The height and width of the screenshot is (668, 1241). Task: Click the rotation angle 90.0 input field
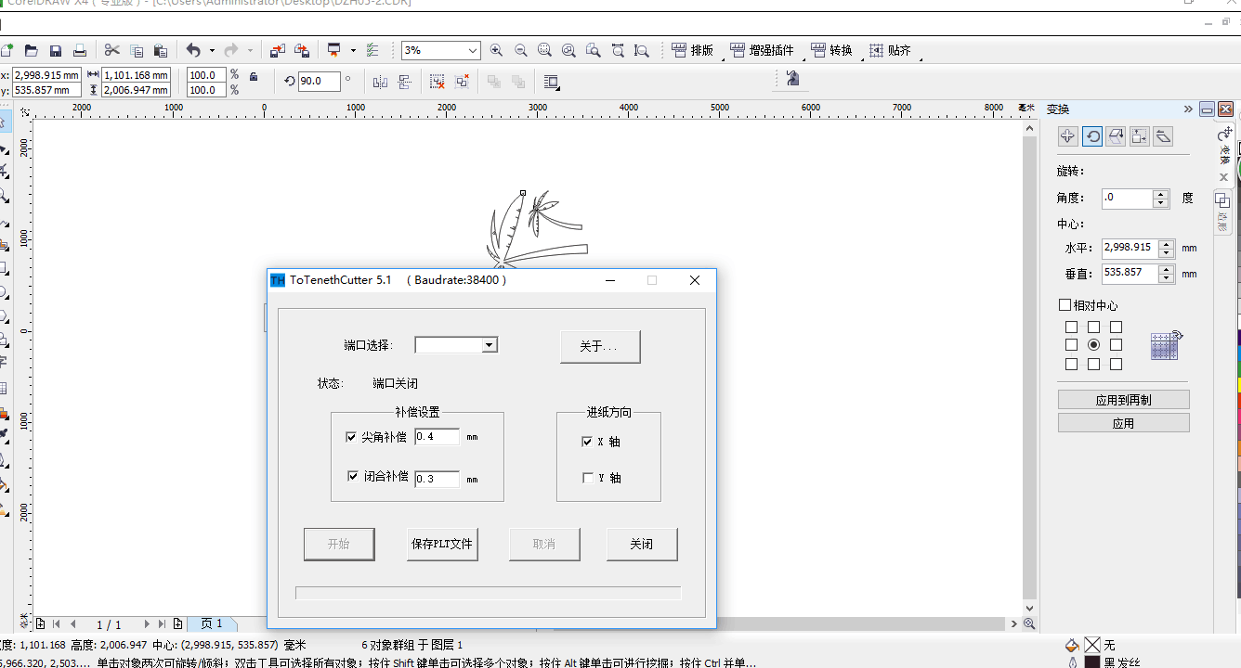[320, 81]
